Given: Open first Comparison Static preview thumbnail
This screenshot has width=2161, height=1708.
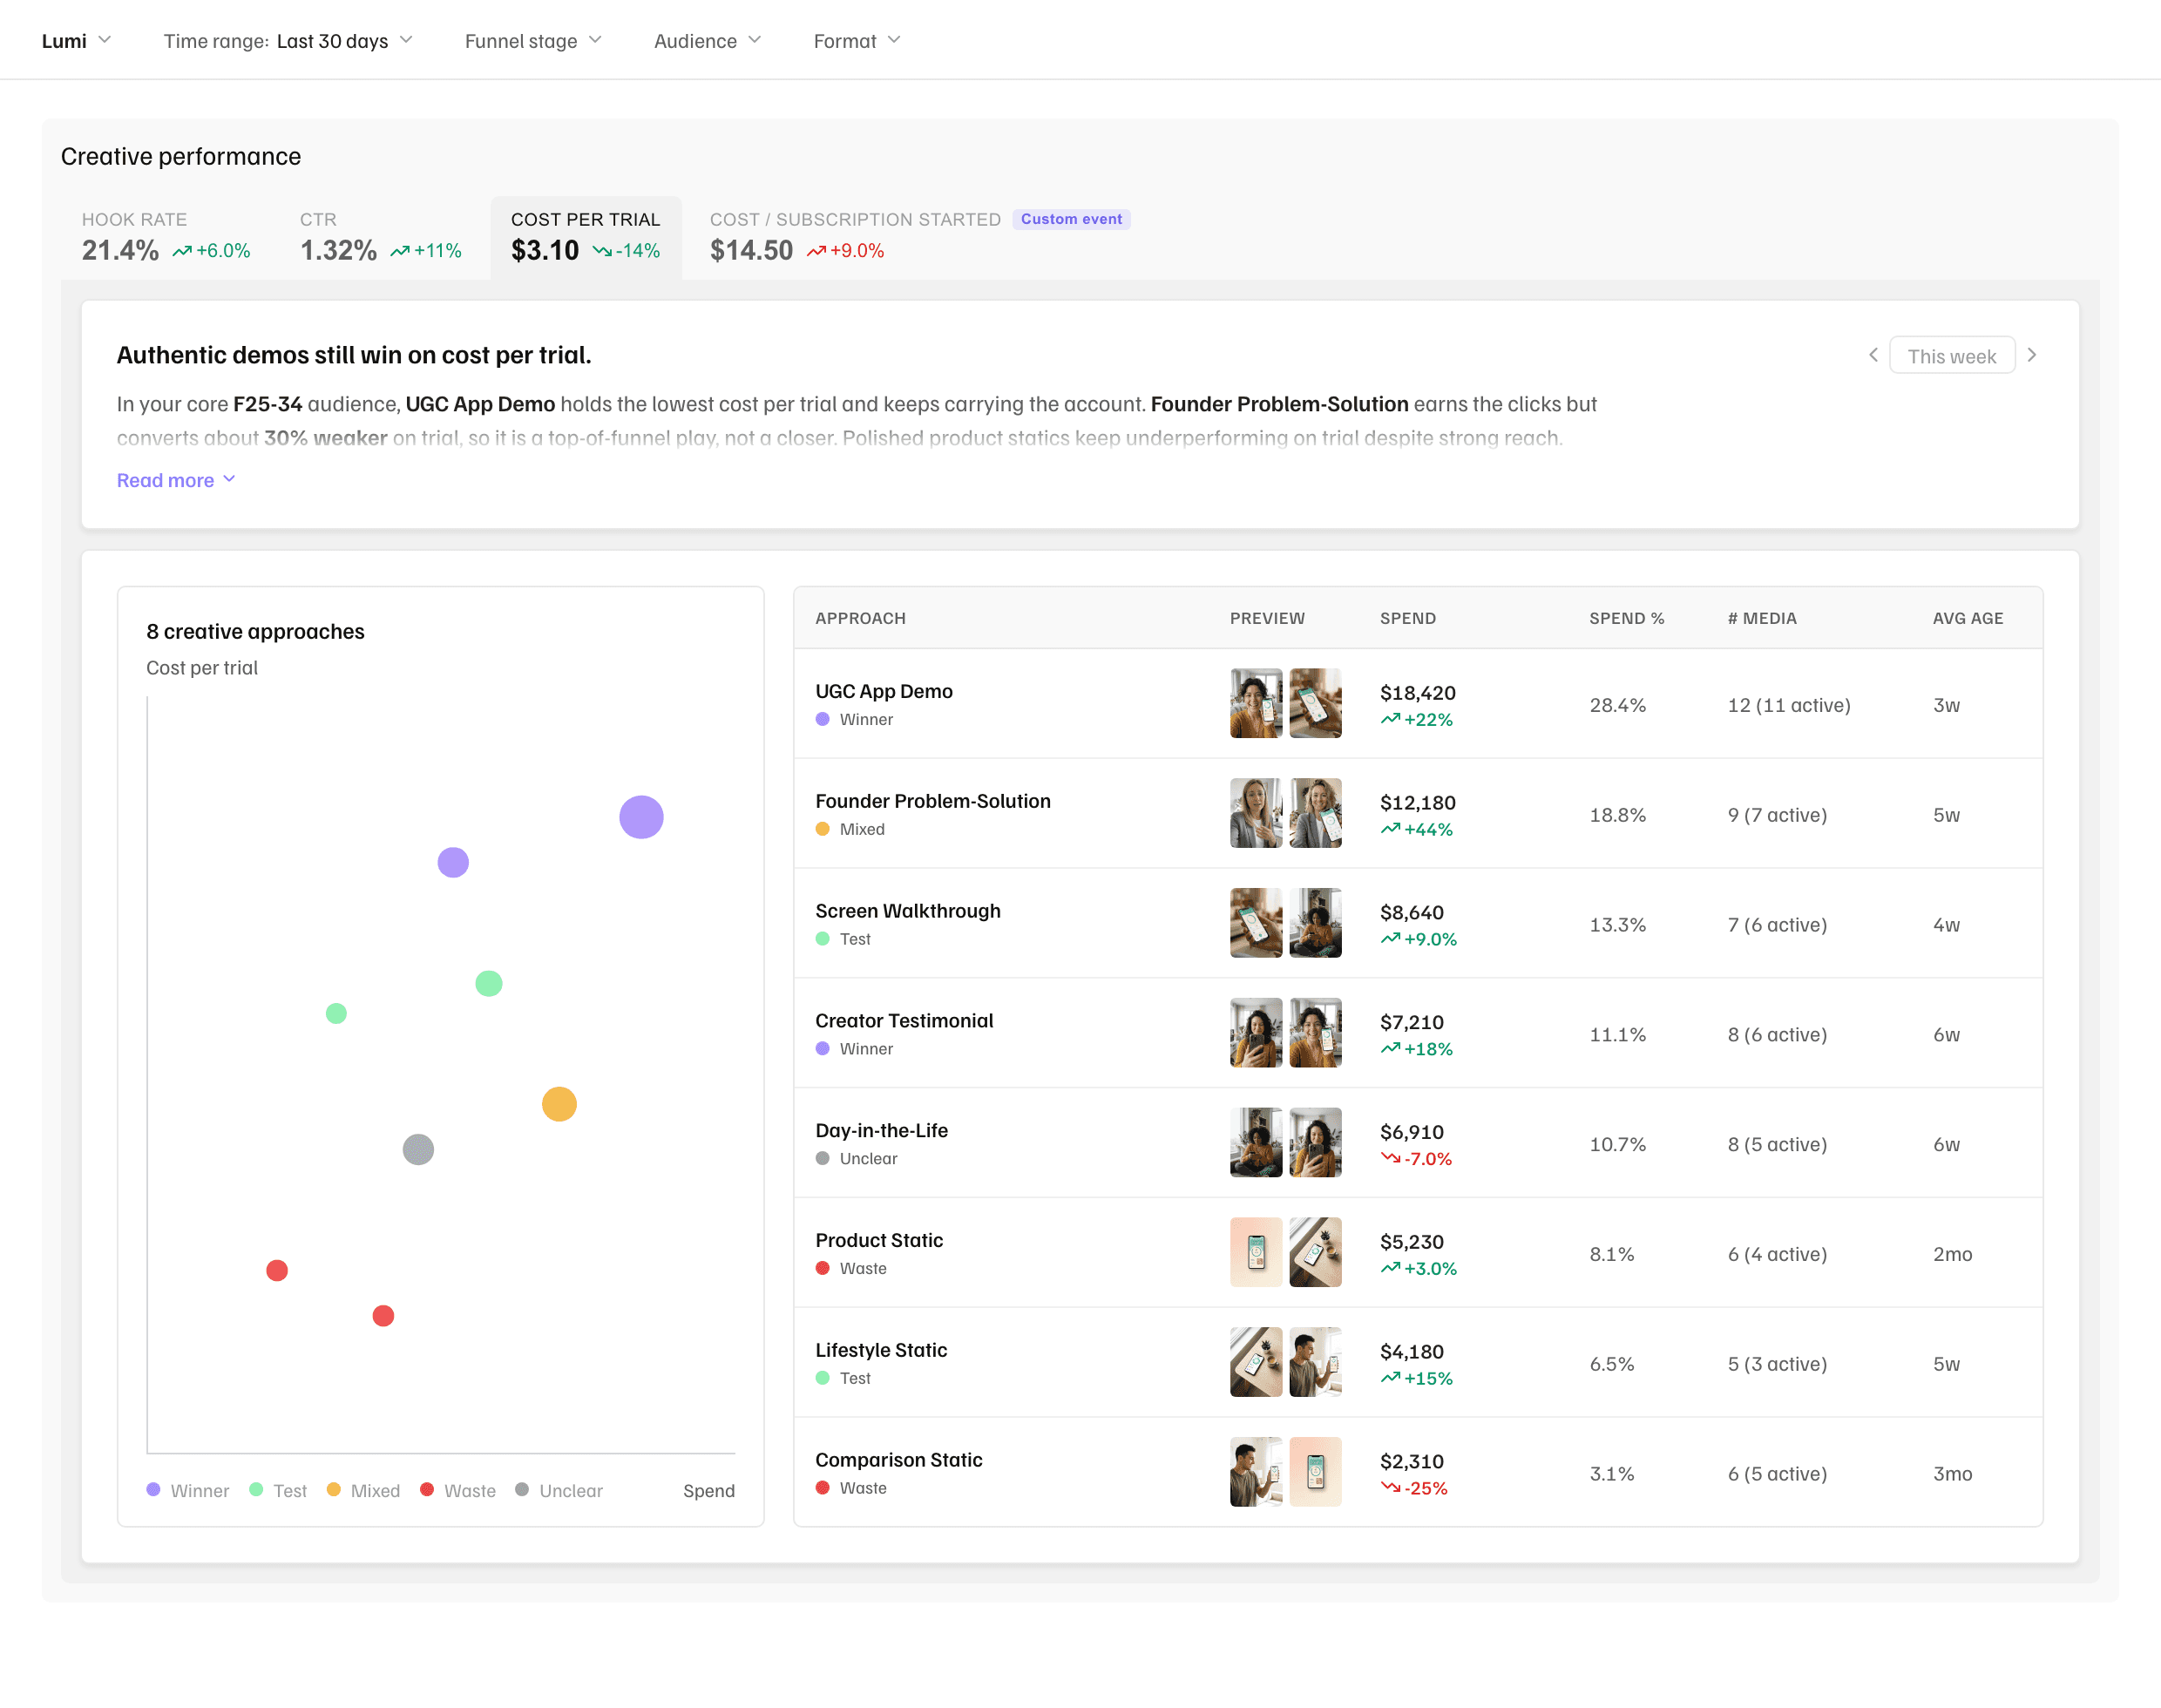Looking at the screenshot, I should [1256, 1472].
